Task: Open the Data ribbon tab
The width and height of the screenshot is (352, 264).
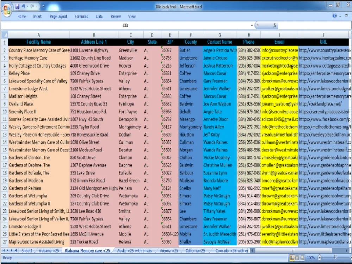Action: 99,17
